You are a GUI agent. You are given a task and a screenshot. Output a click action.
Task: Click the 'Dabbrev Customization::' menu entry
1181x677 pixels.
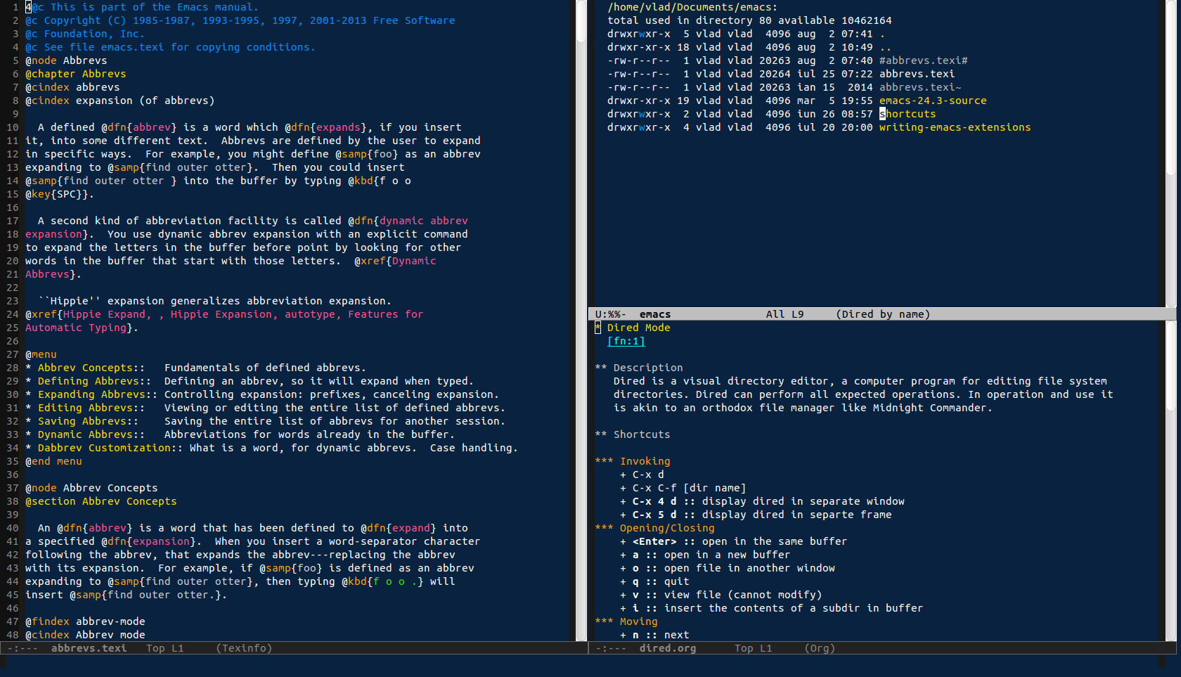[110, 448]
